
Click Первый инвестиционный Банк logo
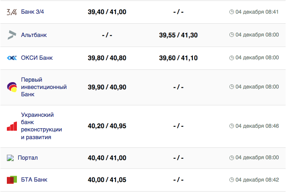click(x=12, y=87)
